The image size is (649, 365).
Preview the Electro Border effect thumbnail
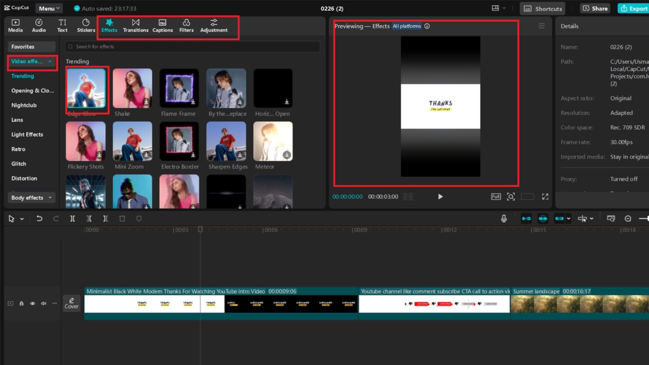(179, 141)
